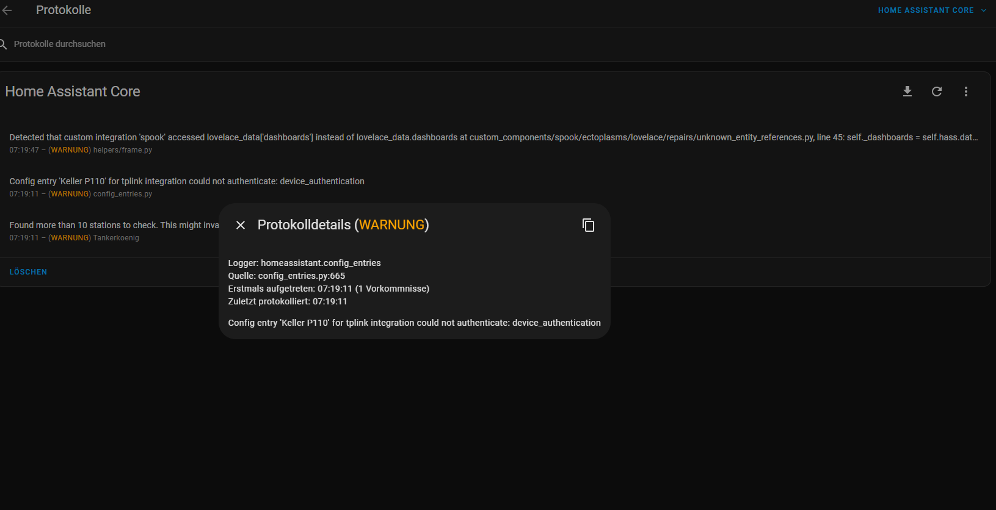Open the spook lovelace_data warning entry
The height and width of the screenshot is (510, 996).
pyautogui.click(x=495, y=143)
